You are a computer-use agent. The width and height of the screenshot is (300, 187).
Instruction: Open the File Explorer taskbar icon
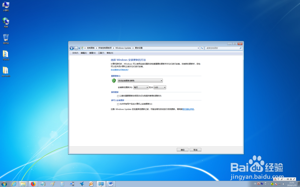click(23, 184)
